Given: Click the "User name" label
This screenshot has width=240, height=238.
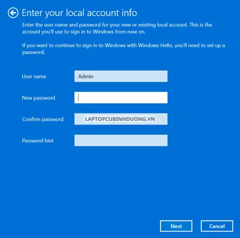Looking at the screenshot, I should pyautogui.click(x=34, y=76).
